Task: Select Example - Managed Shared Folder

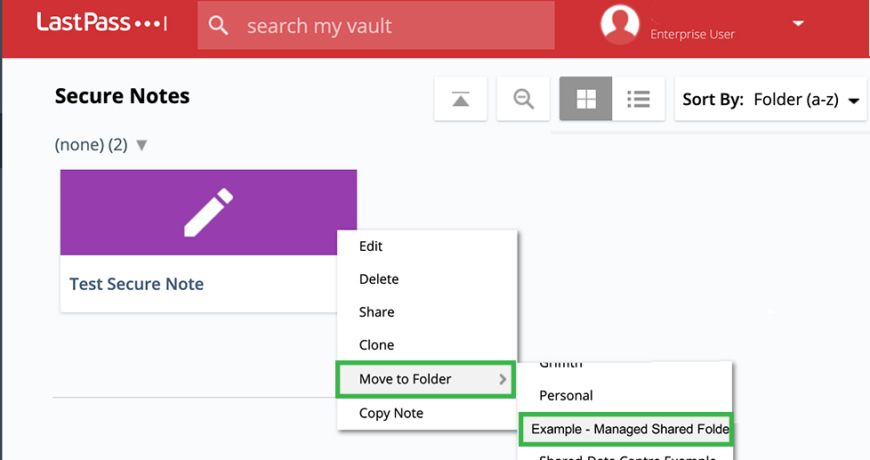Action: click(x=625, y=429)
